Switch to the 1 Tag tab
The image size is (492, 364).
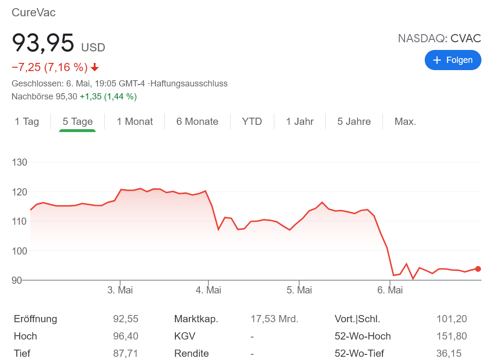pyautogui.click(x=27, y=121)
